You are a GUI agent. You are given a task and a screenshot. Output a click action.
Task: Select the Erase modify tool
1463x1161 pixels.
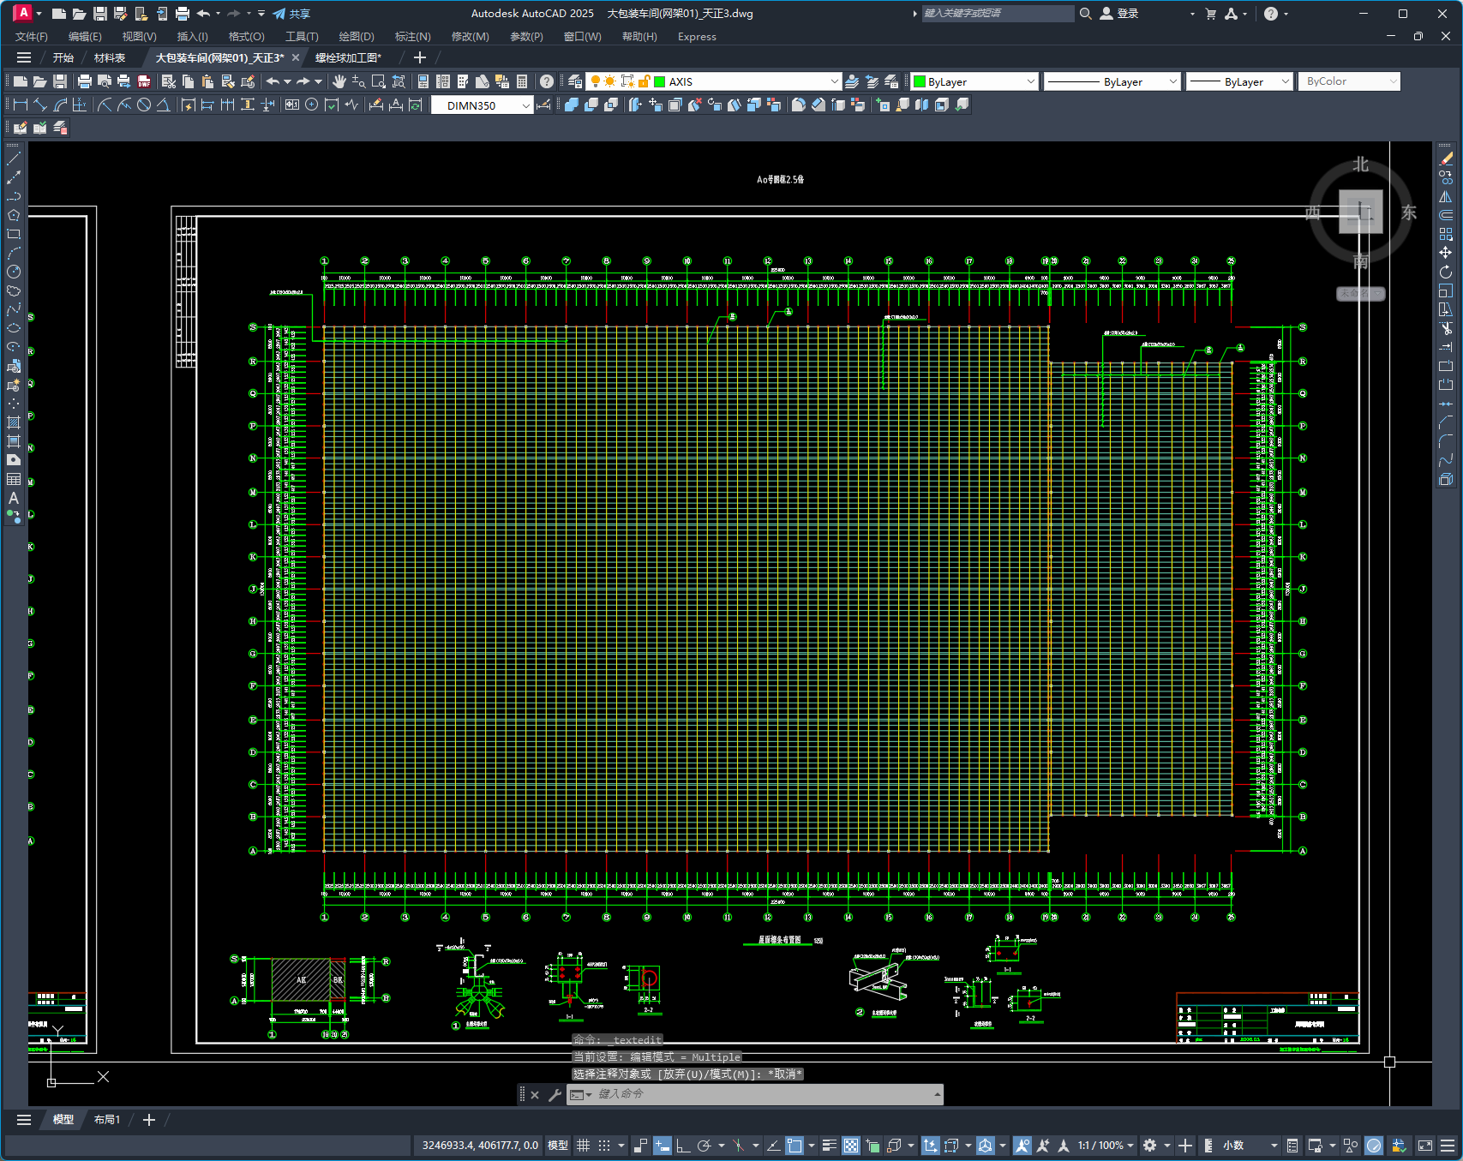pyautogui.click(x=1446, y=159)
